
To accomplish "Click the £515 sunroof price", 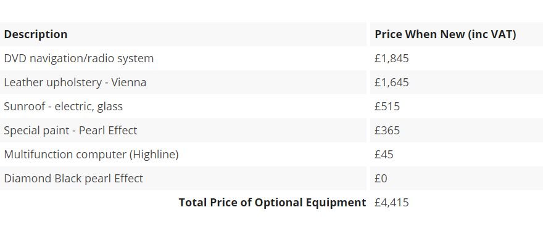I will click(387, 106).
